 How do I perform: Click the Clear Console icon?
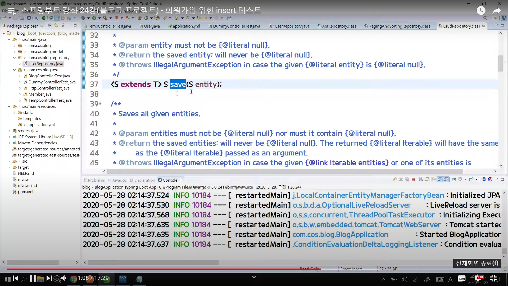(421, 180)
